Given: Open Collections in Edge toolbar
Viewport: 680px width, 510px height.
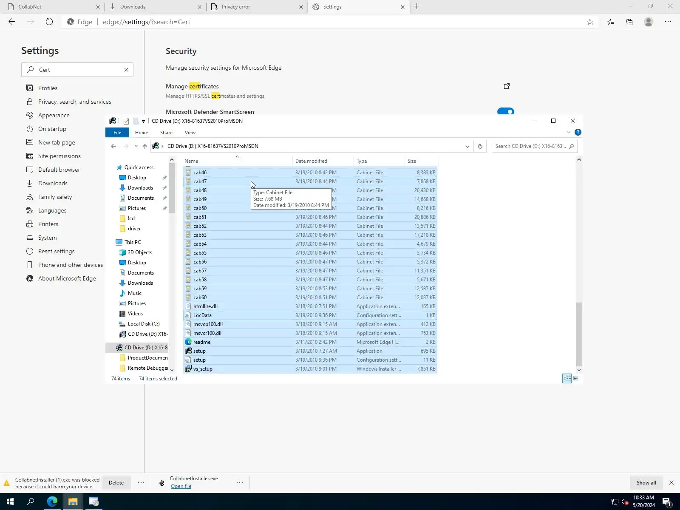Looking at the screenshot, I should click(629, 22).
